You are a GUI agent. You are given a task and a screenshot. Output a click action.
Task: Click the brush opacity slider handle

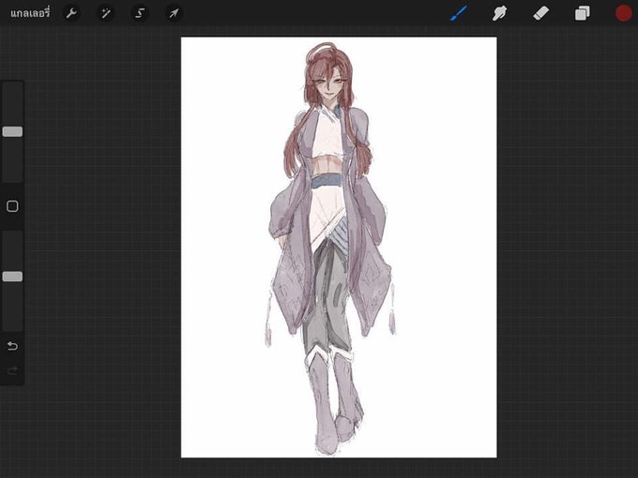click(x=12, y=276)
